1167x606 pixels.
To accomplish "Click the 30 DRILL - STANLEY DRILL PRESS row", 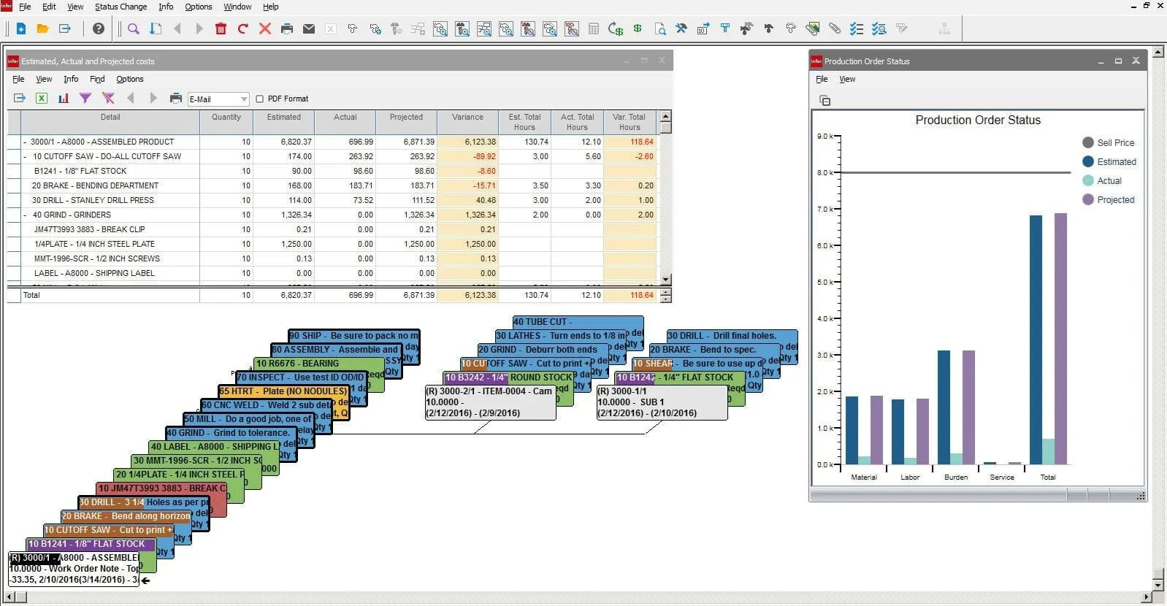I will pyautogui.click(x=339, y=200).
